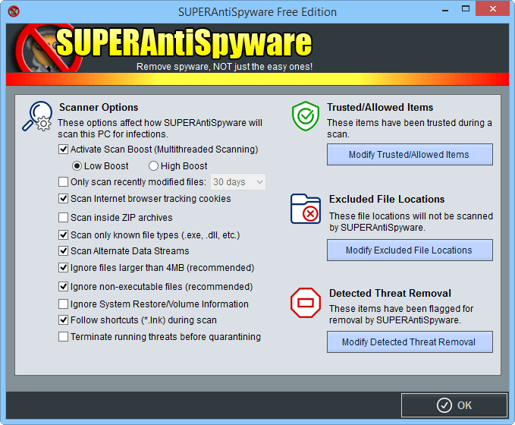
Task: Open the 30 days dropdown
Action: point(238,182)
